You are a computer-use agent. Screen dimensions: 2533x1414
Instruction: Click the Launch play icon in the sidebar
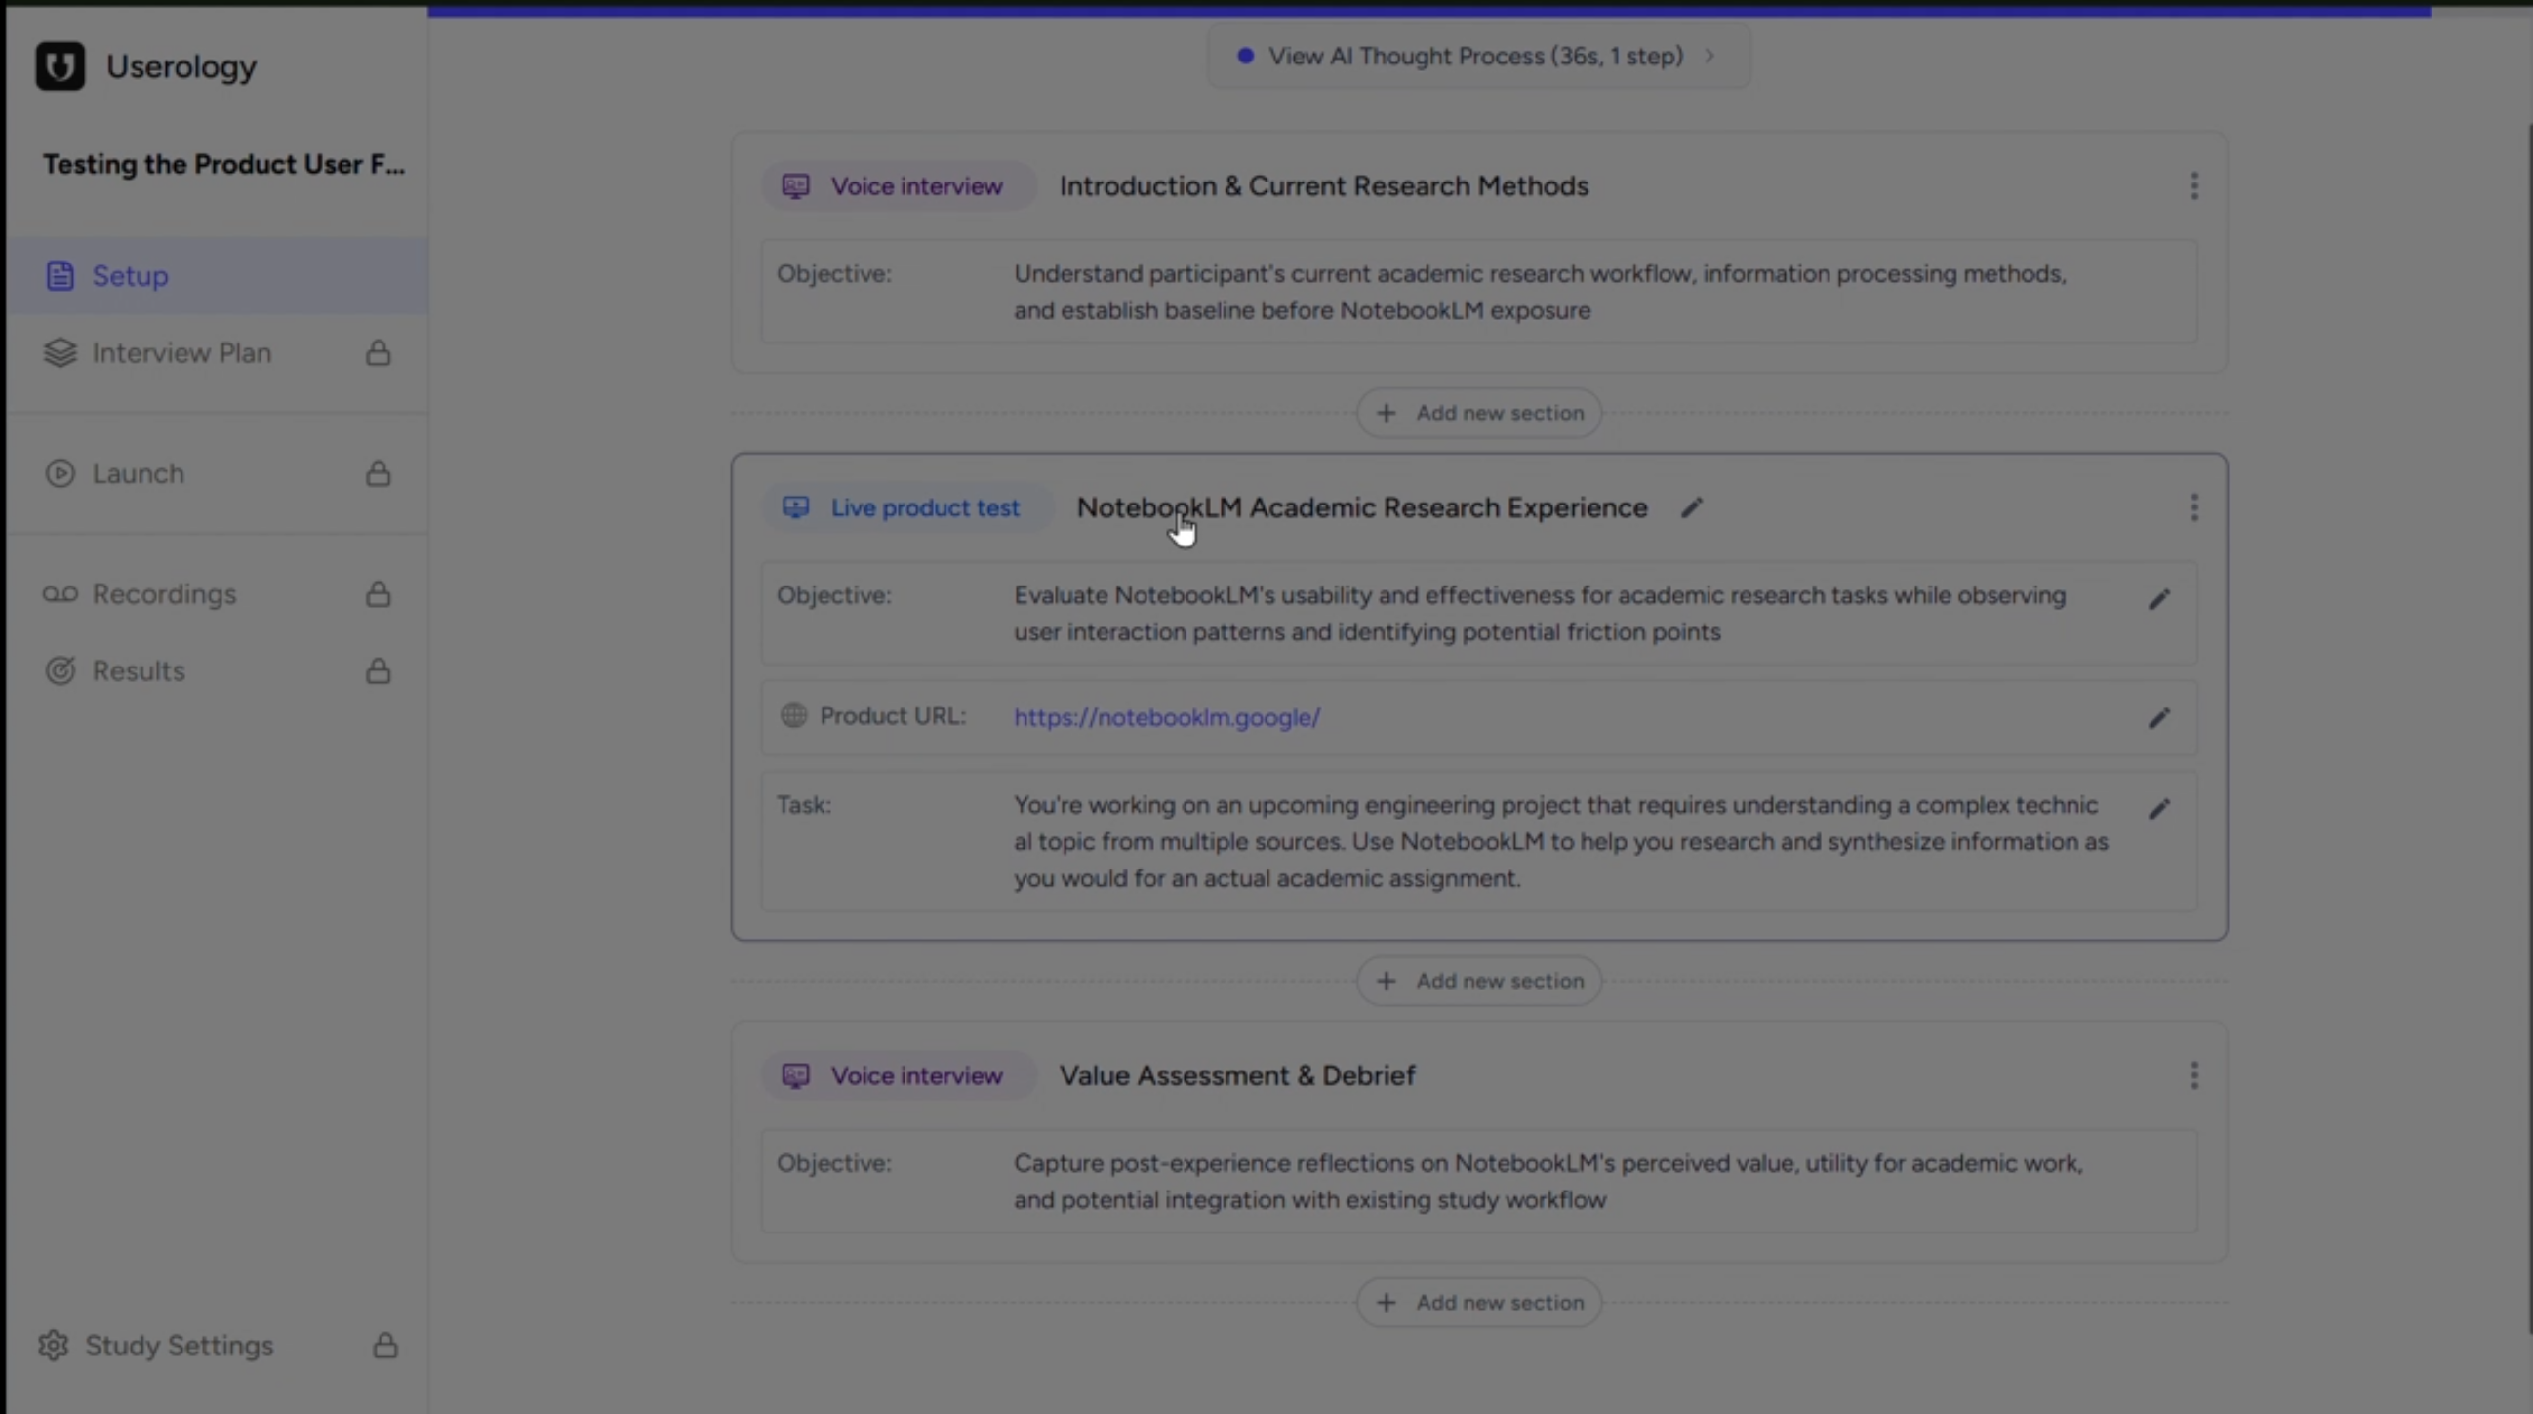pos(60,473)
